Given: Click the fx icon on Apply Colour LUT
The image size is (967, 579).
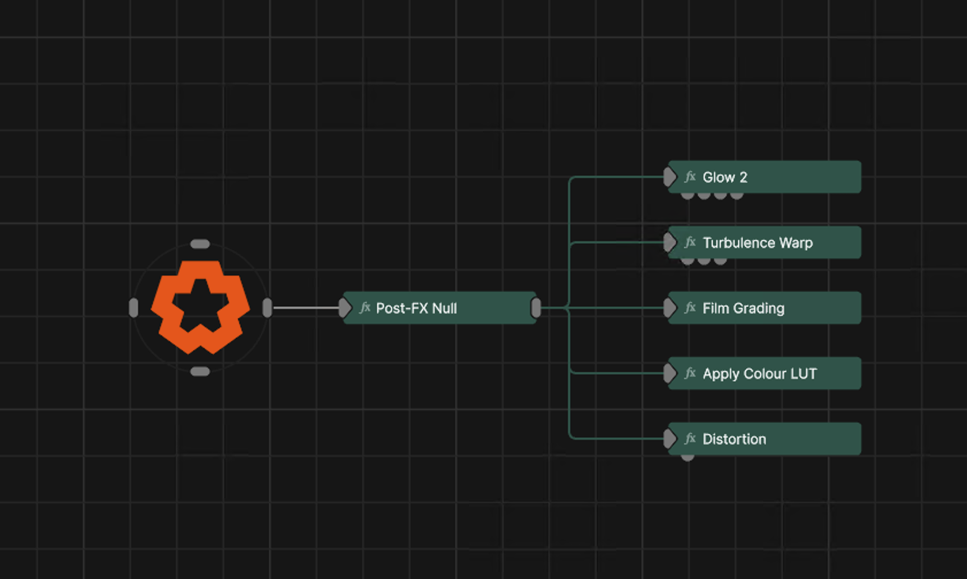Looking at the screenshot, I should pos(690,373).
